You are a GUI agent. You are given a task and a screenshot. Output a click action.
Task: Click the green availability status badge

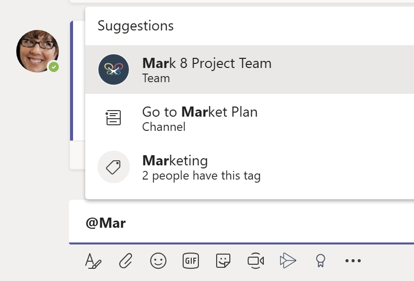(x=54, y=67)
